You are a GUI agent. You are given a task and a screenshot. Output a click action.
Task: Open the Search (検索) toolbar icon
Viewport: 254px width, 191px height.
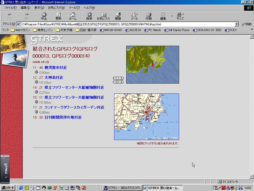89,16
